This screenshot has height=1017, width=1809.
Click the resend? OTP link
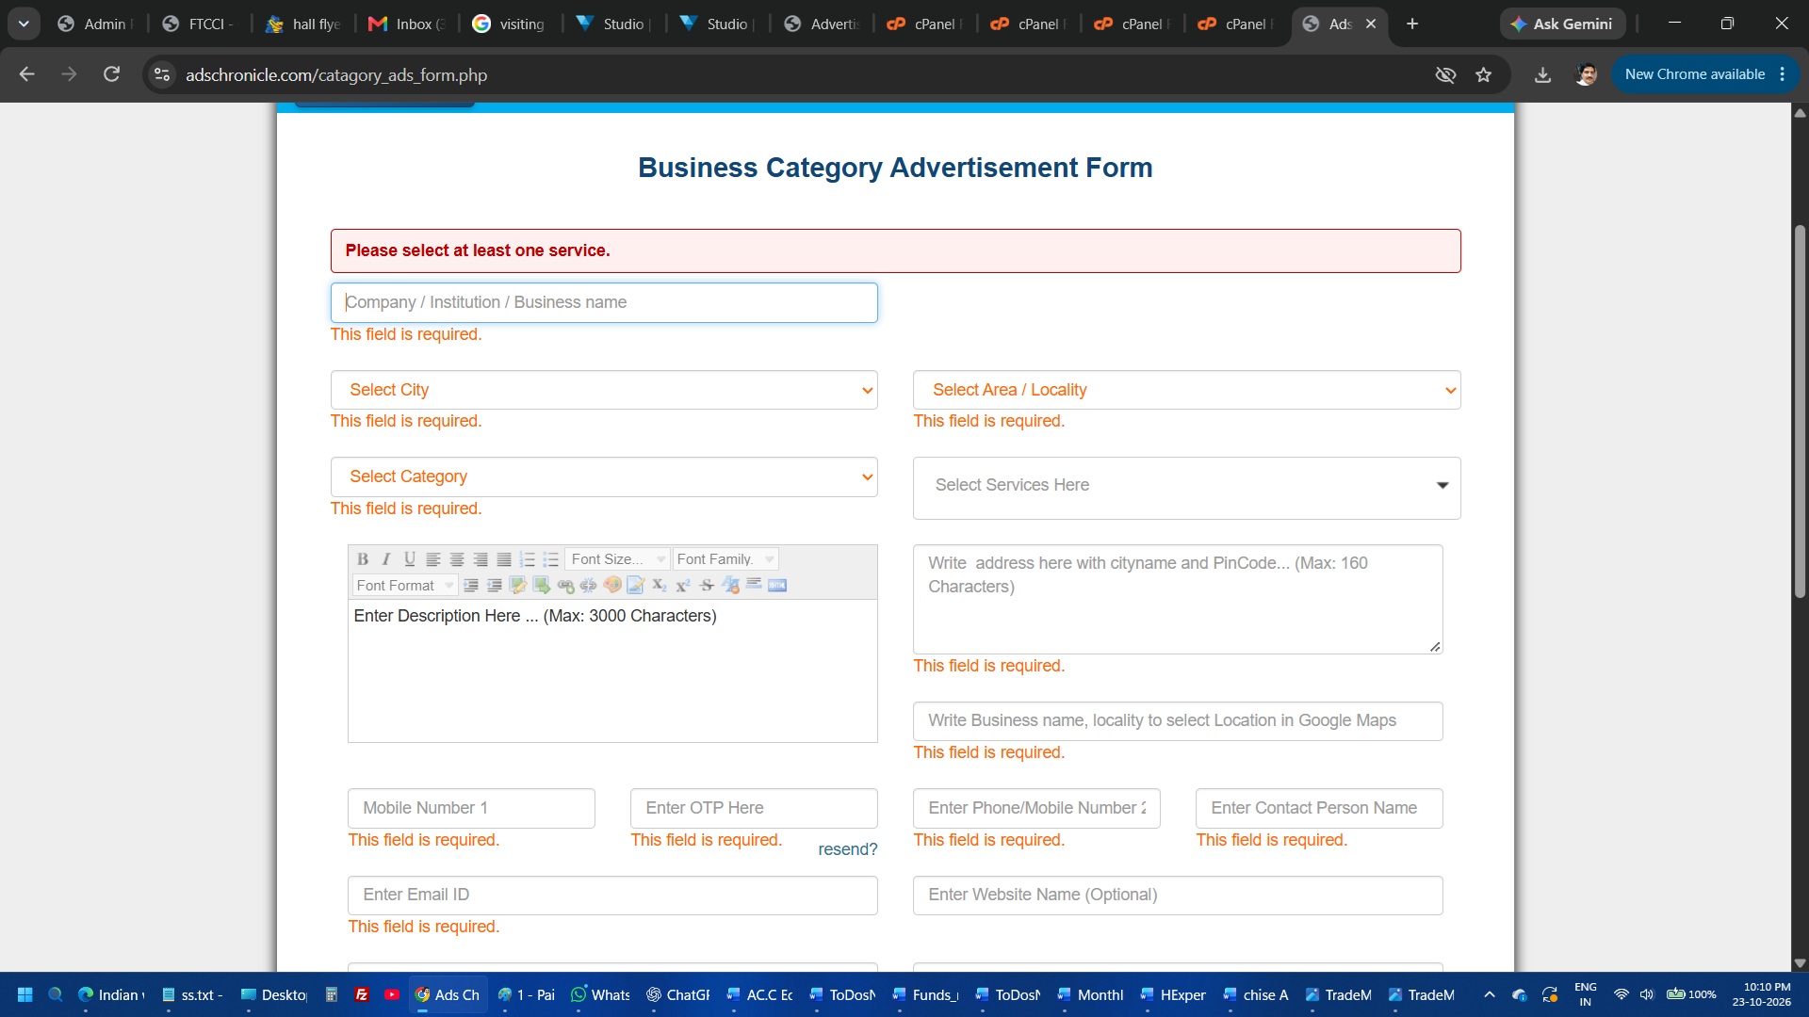(847, 849)
